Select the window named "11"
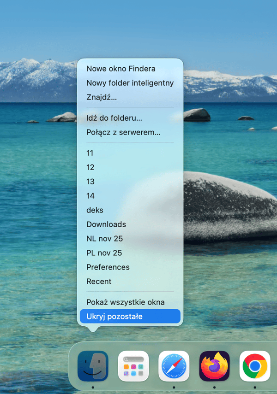This screenshot has height=394, width=277. coord(90,153)
